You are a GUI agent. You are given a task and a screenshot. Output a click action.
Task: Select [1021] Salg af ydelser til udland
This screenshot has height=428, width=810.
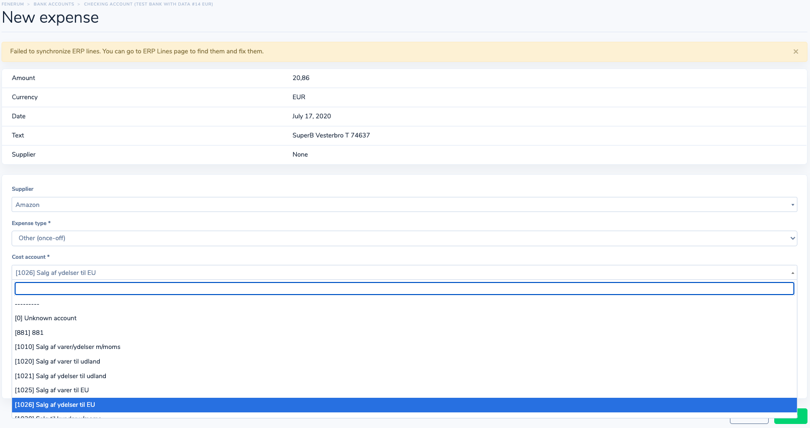404,376
